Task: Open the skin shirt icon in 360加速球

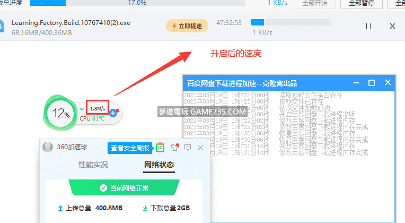Action: [x=175, y=148]
